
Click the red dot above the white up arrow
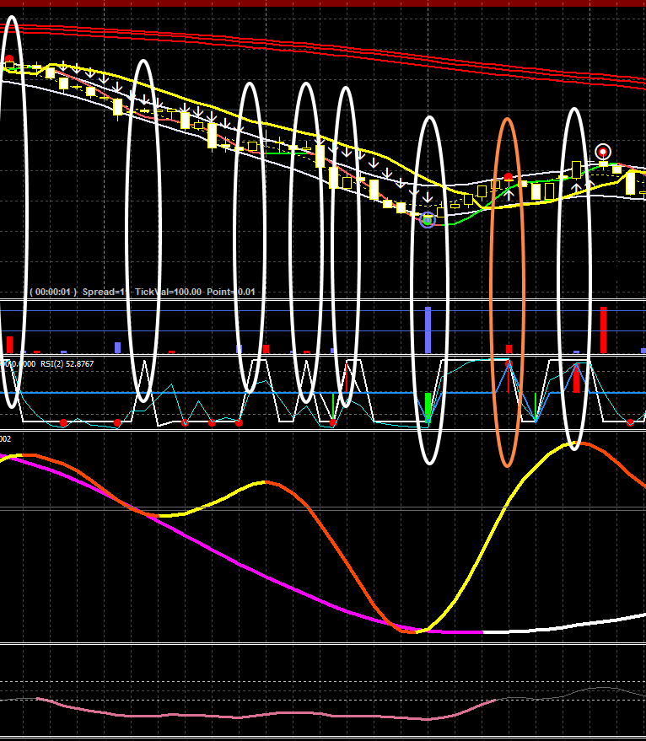509,177
